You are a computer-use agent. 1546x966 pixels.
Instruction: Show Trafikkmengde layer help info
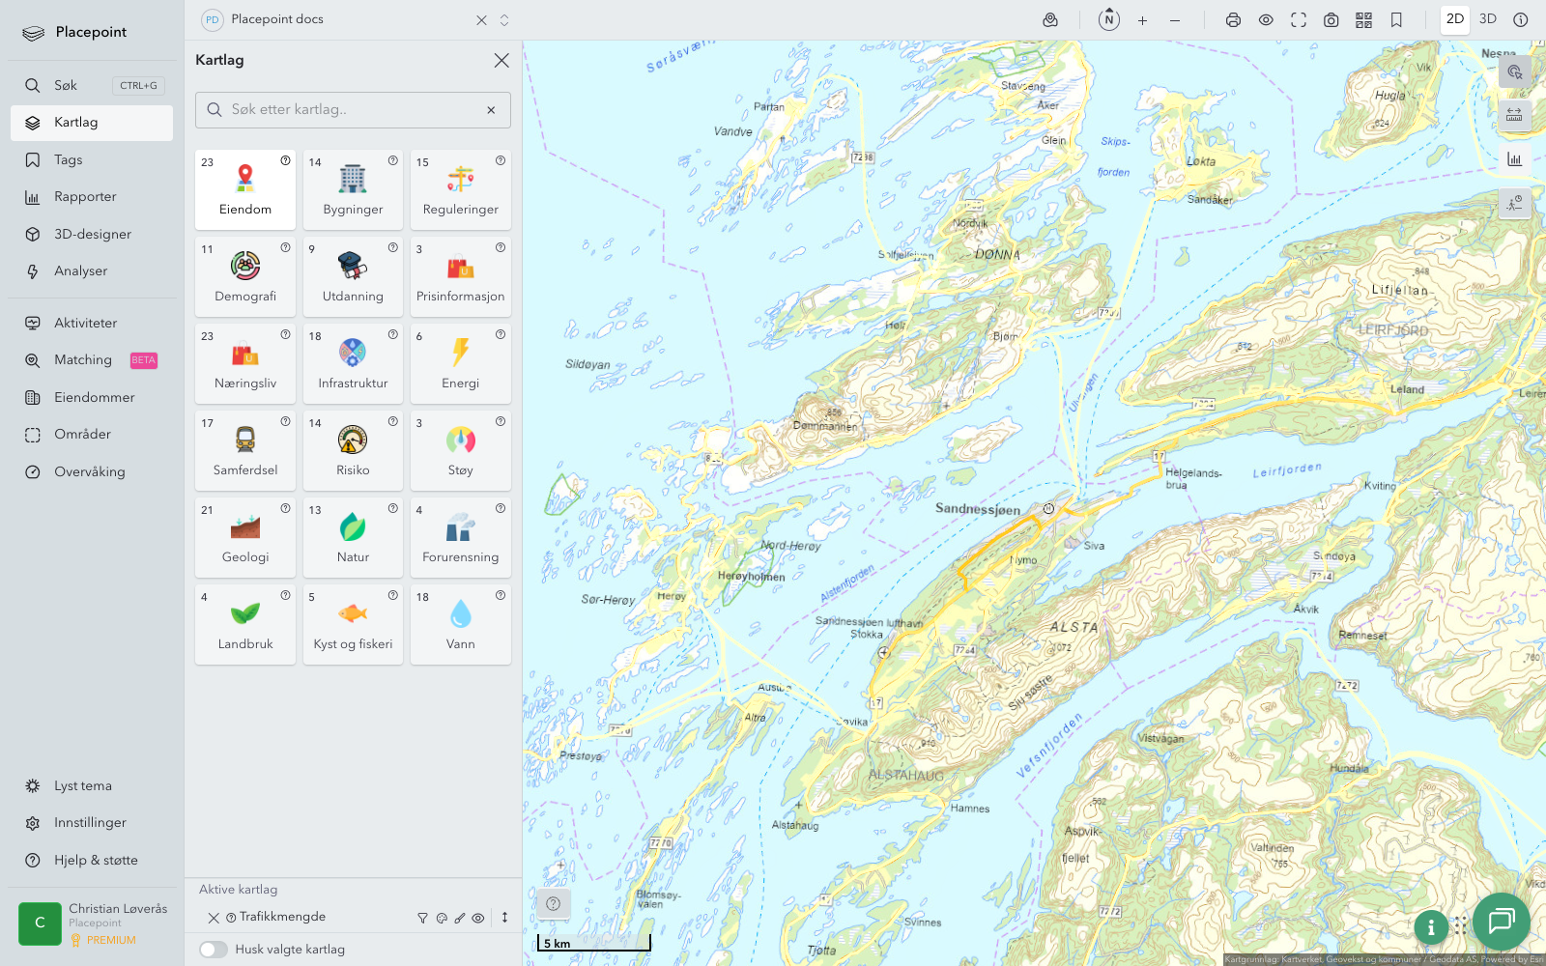point(231,918)
